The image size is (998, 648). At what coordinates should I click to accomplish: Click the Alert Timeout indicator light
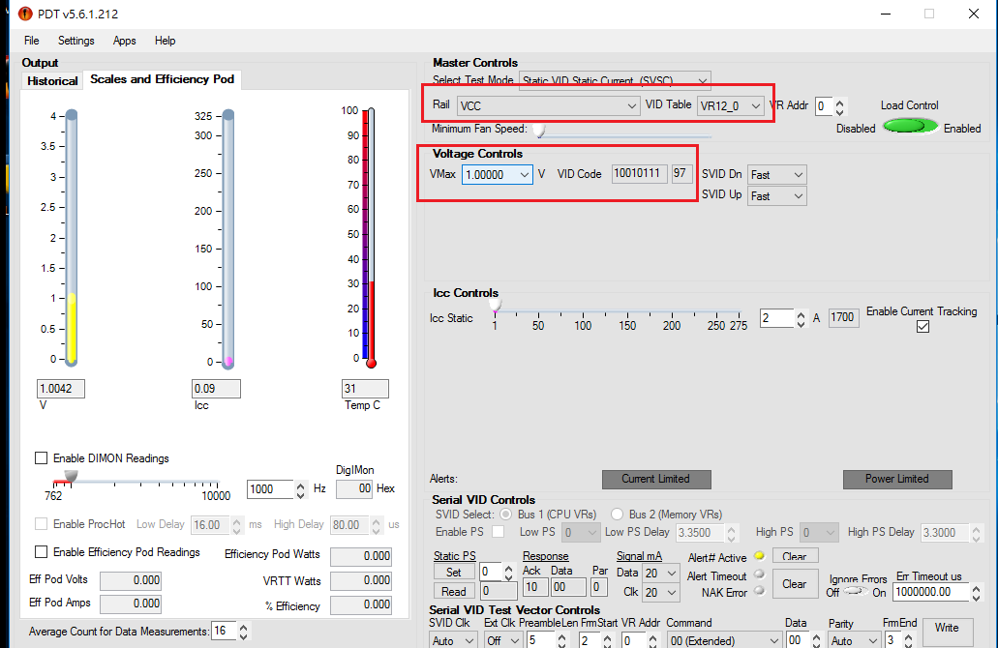759,574
